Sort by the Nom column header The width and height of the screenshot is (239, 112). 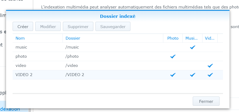click(20, 38)
